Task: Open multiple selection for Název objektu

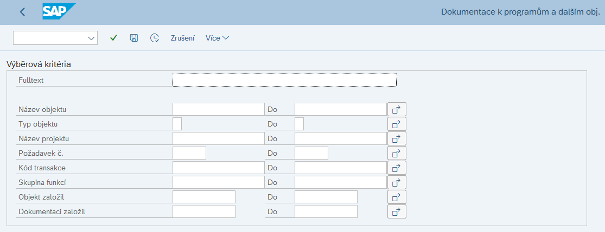Action: click(x=397, y=109)
